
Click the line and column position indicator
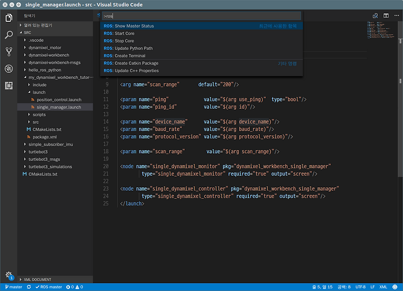click(x=322, y=287)
